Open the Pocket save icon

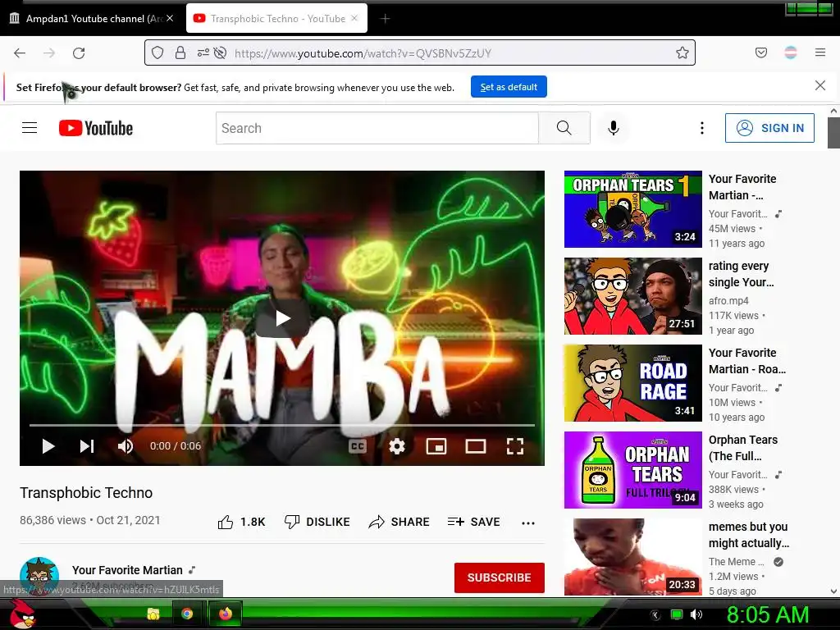[760, 52]
